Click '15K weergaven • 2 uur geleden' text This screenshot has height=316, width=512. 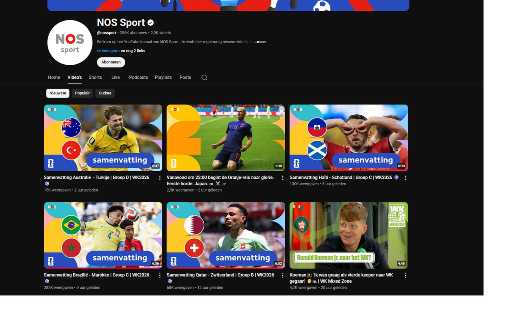pos(71,190)
